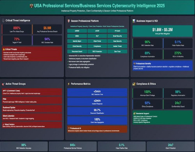Click the Business Impact & ROI chart icon
The width and height of the screenshot is (195, 152).
click(134, 21)
